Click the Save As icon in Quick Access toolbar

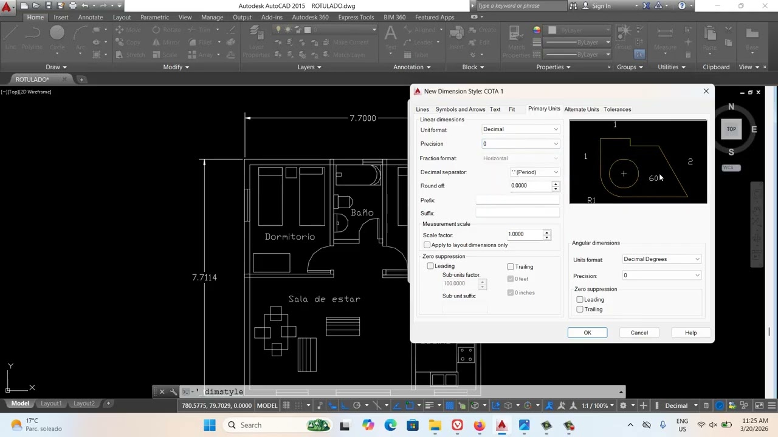61,5
